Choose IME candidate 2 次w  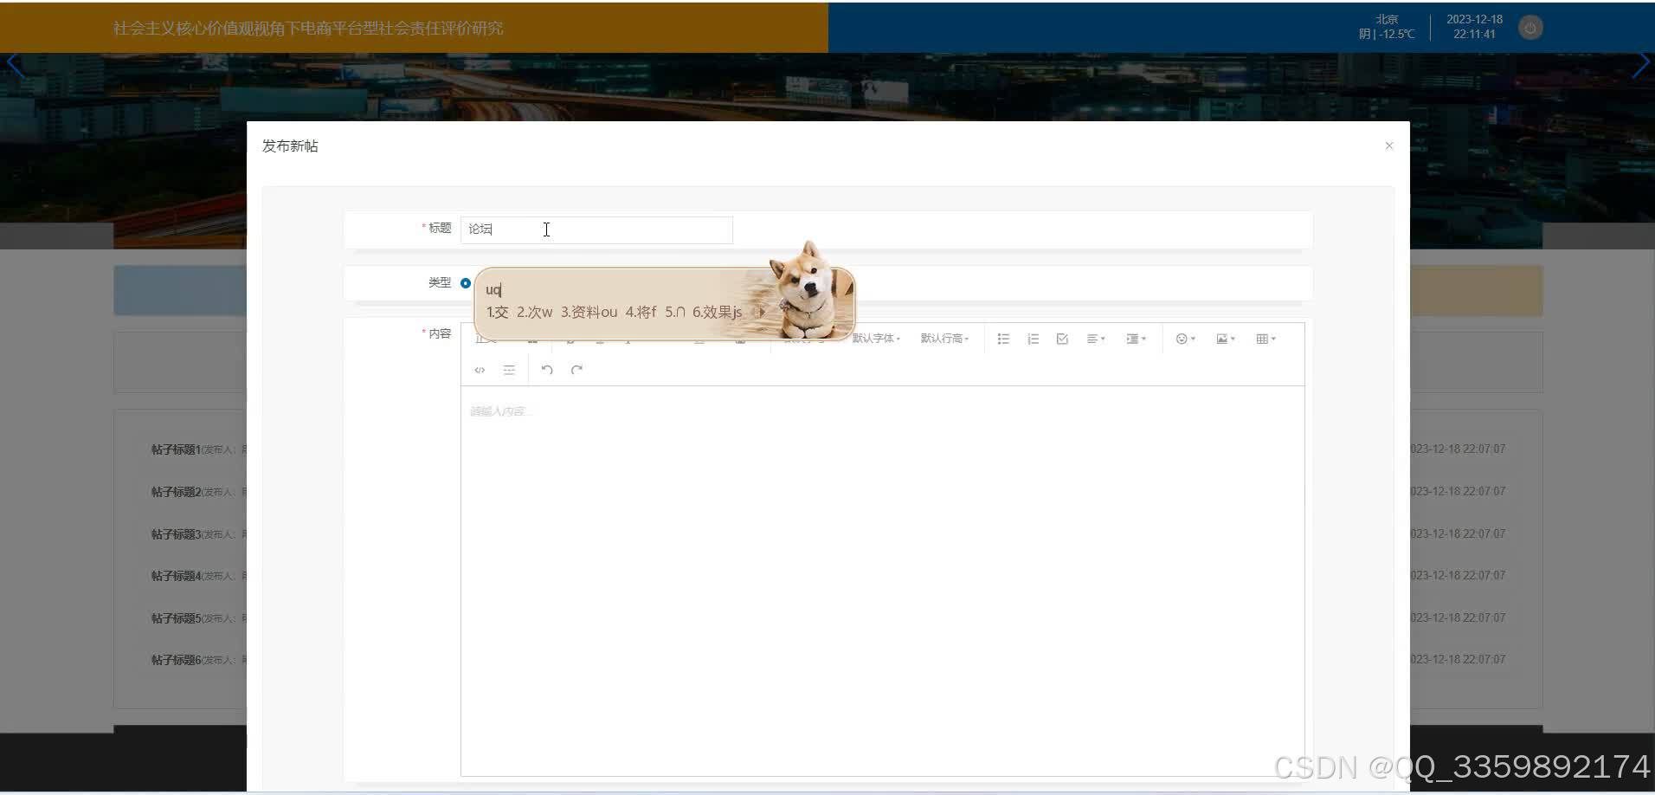coord(534,312)
